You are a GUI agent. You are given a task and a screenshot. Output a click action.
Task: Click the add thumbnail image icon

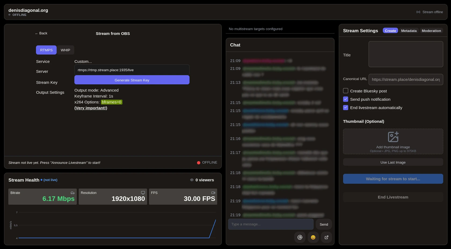[393, 137]
